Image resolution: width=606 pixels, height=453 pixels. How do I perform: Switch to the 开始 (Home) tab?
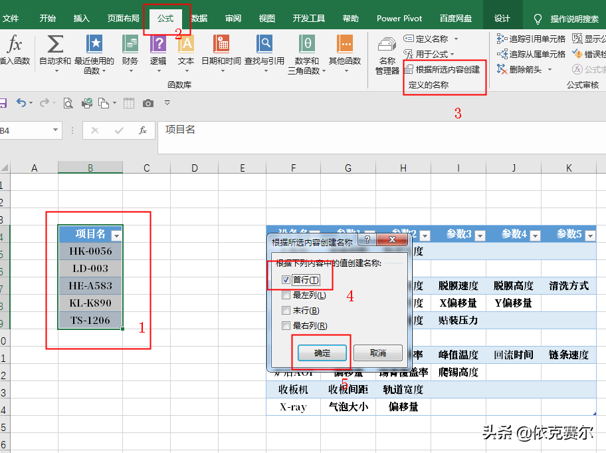(48, 18)
